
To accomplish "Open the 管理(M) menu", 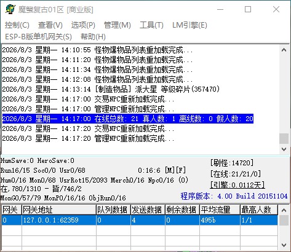I will click(x=118, y=25).
